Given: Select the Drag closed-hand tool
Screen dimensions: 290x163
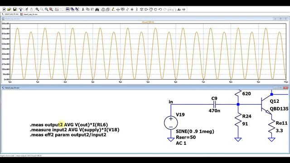Looking at the screenshot, I should pyautogui.click(x=155, y=9).
